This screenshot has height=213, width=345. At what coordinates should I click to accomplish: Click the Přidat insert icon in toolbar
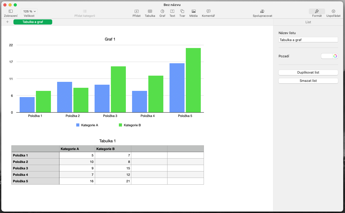click(136, 11)
